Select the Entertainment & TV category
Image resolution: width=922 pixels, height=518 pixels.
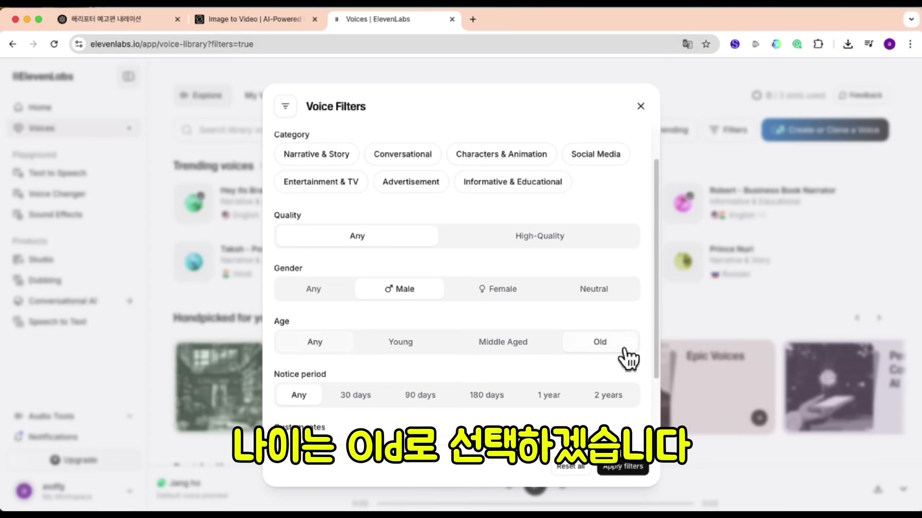click(321, 182)
